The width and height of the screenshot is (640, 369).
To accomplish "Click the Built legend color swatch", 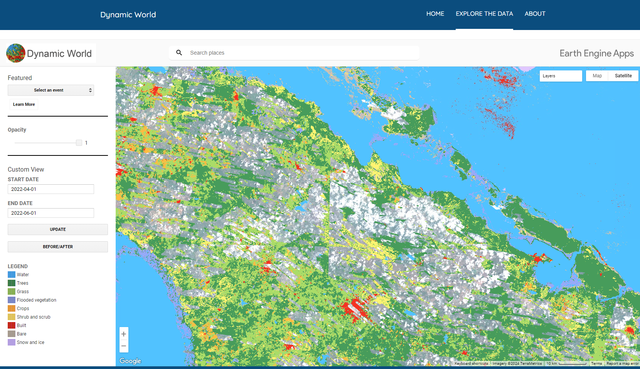I will tap(12, 326).
